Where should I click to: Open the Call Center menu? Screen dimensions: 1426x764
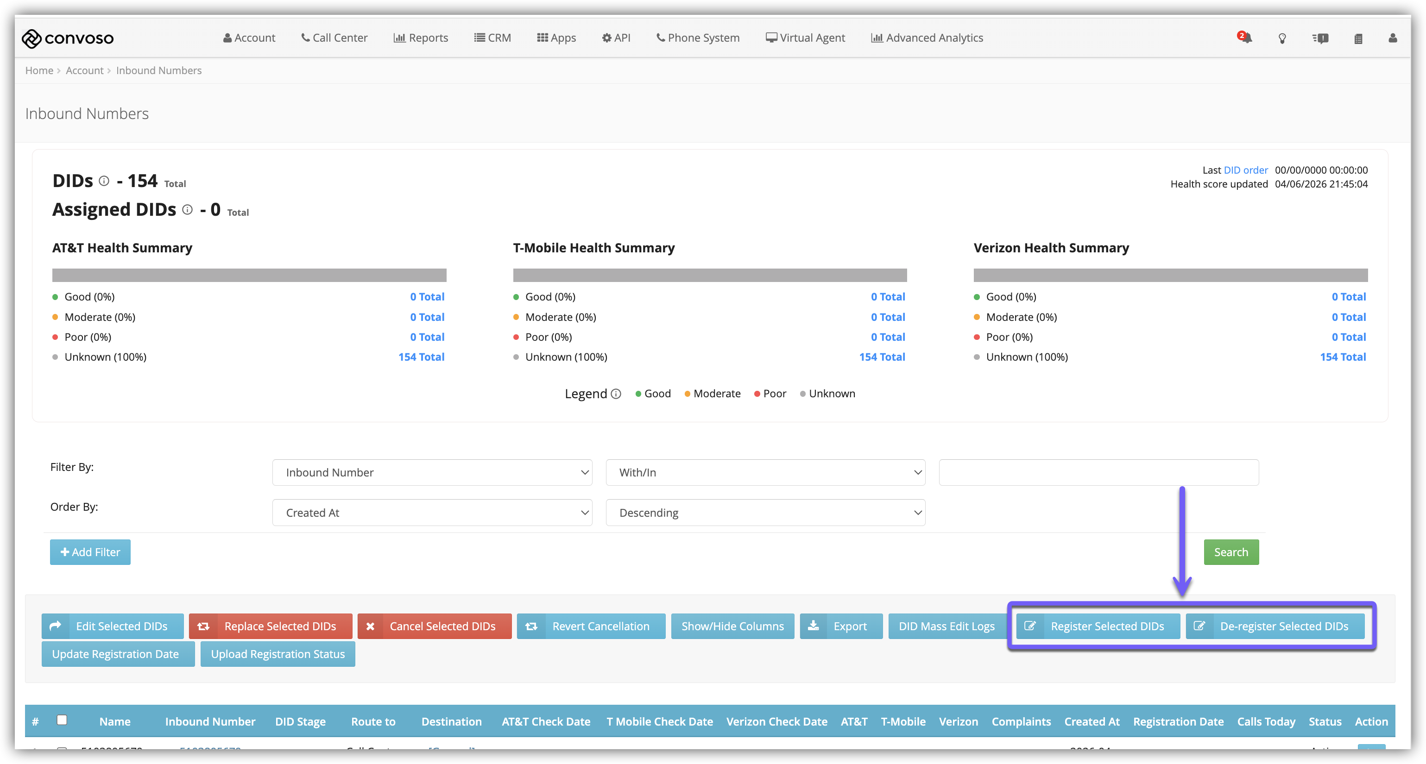334,38
